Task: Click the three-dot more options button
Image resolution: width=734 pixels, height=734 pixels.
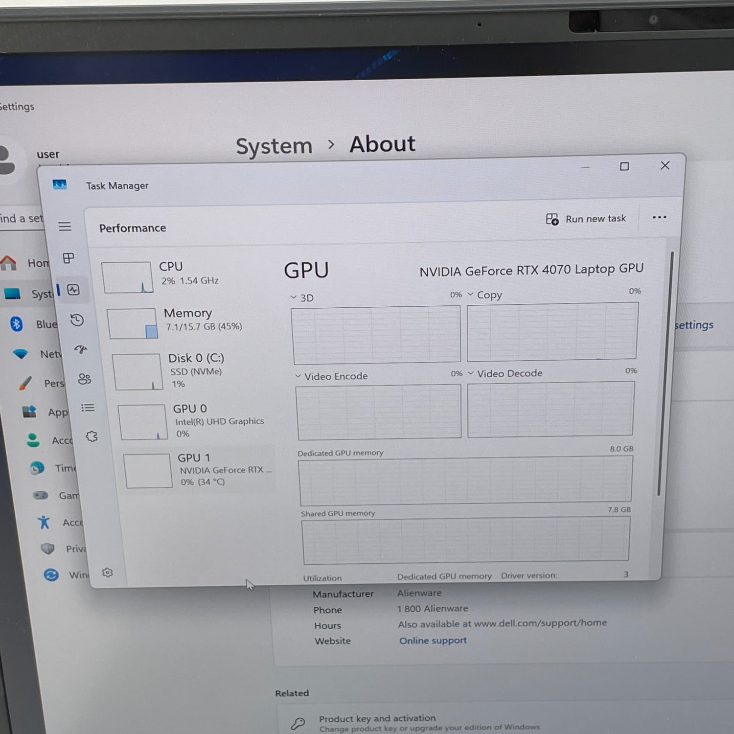Action: point(659,217)
